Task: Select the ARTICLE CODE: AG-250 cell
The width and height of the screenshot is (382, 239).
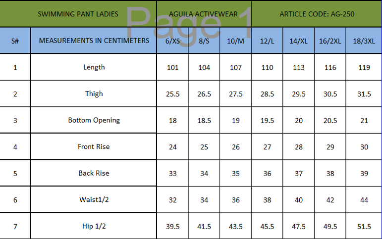Action: [x=316, y=14]
